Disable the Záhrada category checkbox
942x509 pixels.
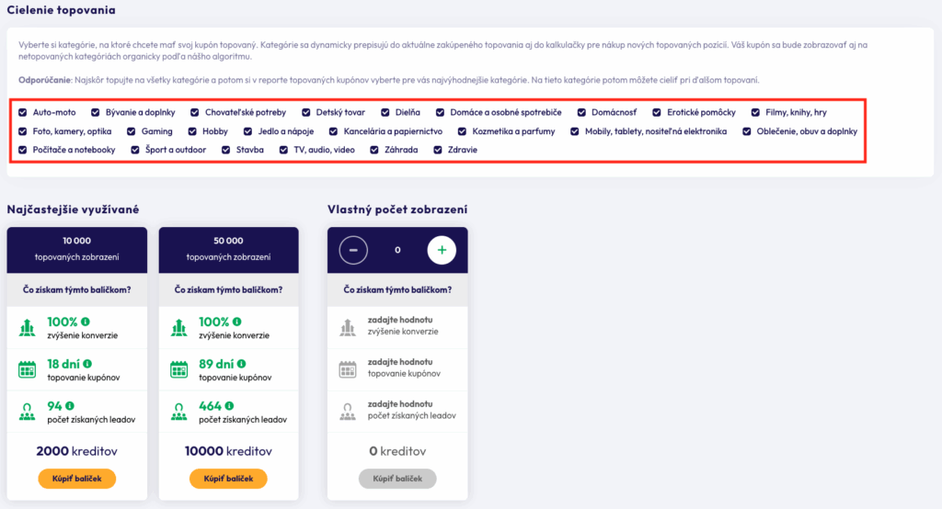coord(374,149)
